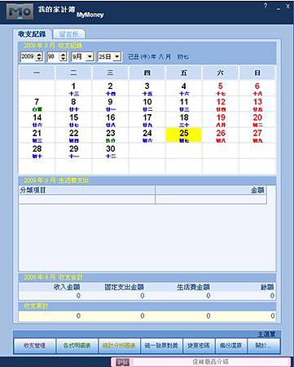This screenshot has width=294, height=367.
Task: Select Saturday September 12
Action: click(221, 104)
